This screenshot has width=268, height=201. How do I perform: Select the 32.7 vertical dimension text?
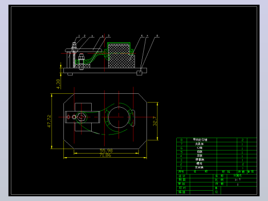click(155, 121)
